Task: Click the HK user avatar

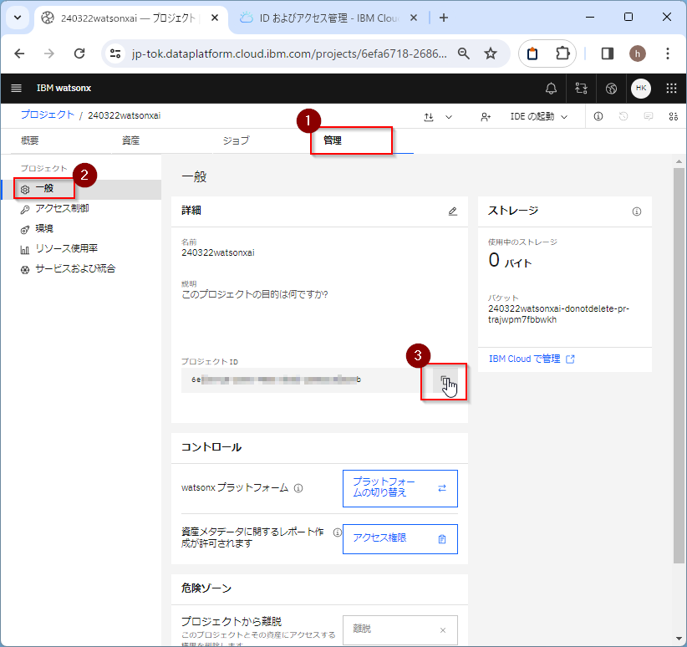Action: click(640, 88)
